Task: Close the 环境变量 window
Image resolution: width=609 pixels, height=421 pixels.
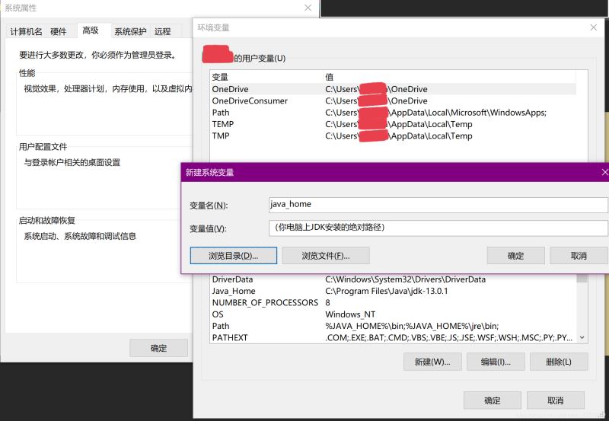Action: 594,27
